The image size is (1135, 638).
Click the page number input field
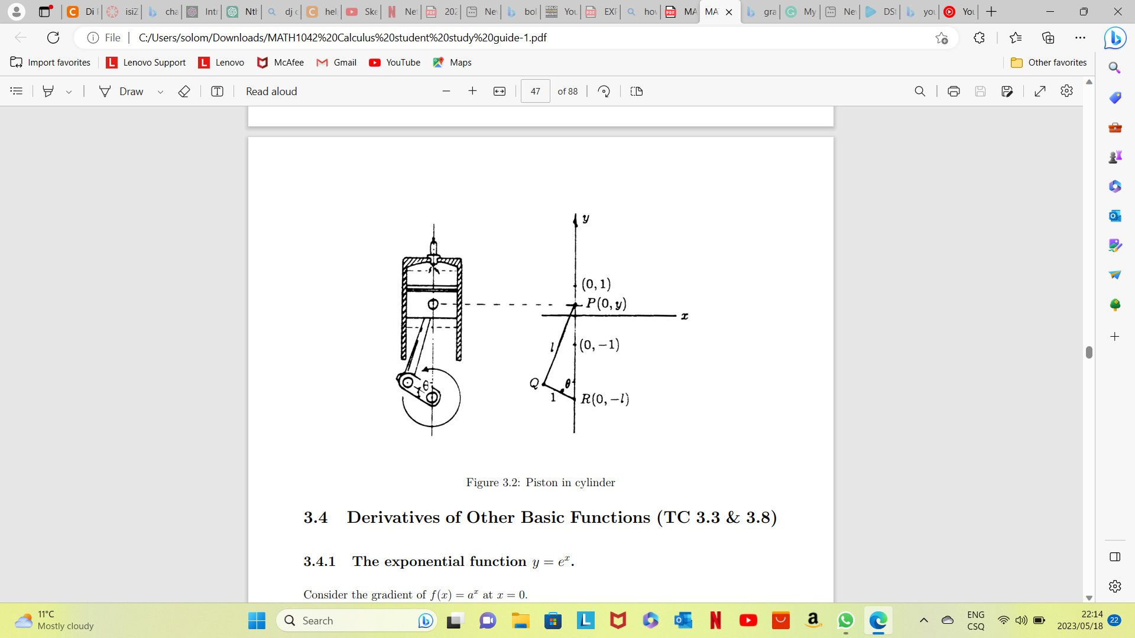(x=535, y=91)
